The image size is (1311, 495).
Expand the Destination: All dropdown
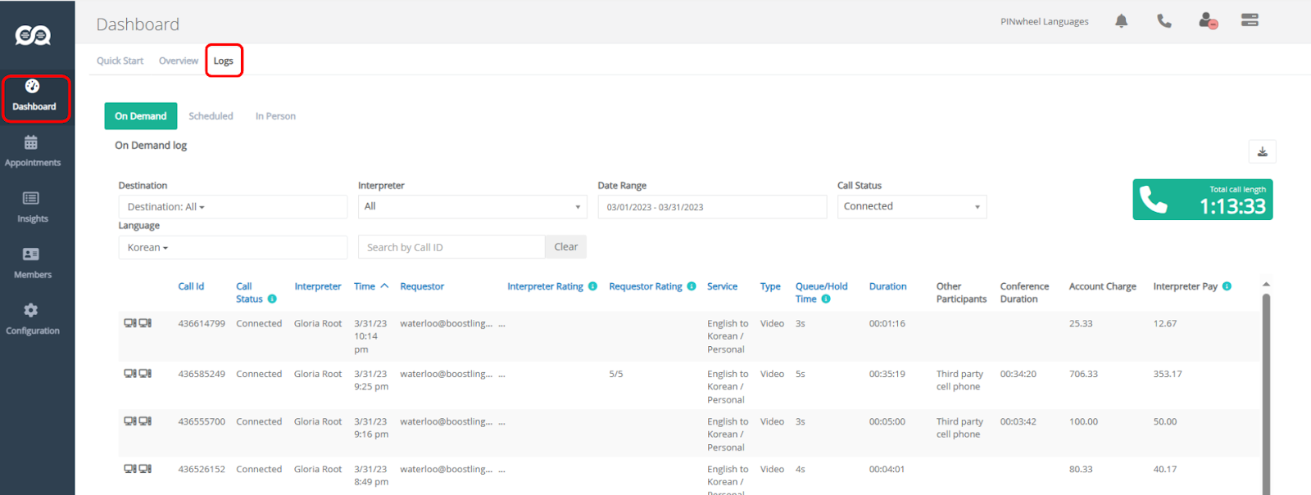pos(233,207)
